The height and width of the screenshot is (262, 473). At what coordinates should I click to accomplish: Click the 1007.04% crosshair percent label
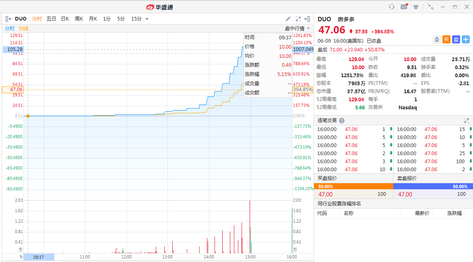303,49
